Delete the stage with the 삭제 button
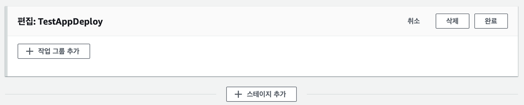This screenshot has height=105, width=524. click(452, 21)
